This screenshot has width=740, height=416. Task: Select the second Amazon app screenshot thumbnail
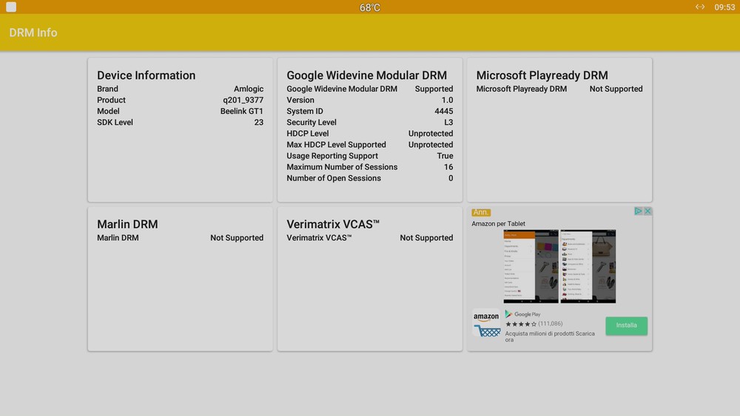(588, 266)
